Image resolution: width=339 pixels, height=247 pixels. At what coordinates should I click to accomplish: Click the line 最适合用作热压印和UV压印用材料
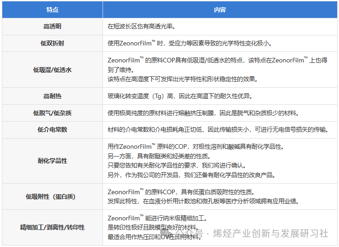pos(155,237)
